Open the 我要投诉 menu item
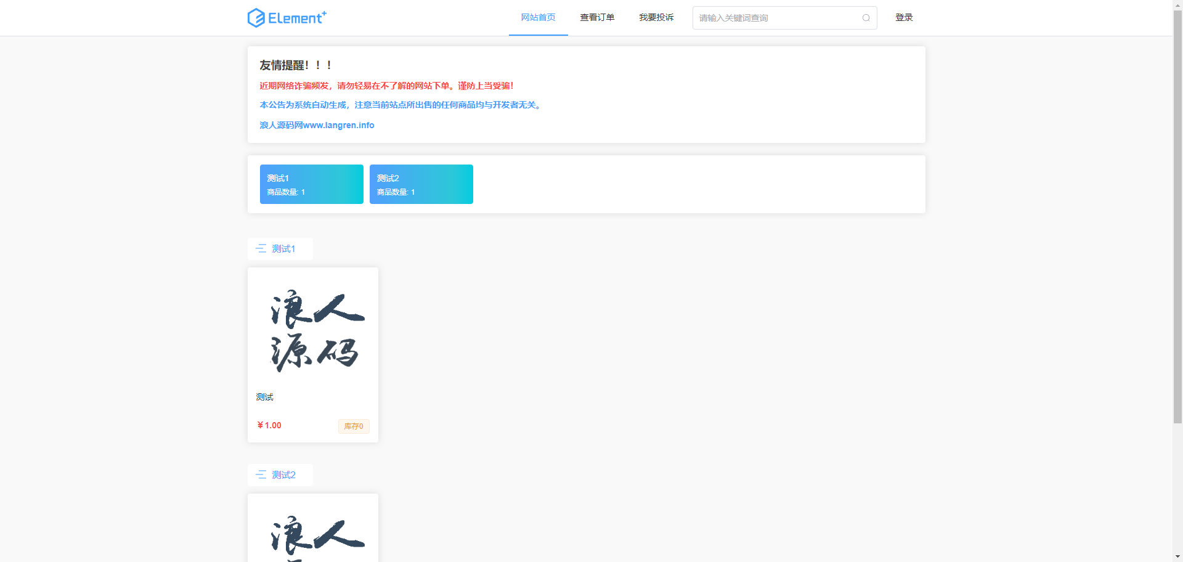The height and width of the screenshot is (562, 1183). click(656, 18)
